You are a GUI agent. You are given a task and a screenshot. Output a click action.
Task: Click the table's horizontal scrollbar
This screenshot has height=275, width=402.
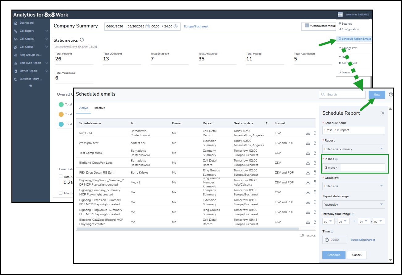188,229
